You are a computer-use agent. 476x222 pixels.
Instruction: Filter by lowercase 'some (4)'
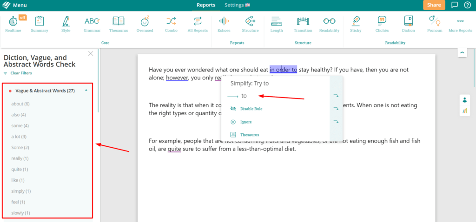pyautogui.click(x=20, y=125)
